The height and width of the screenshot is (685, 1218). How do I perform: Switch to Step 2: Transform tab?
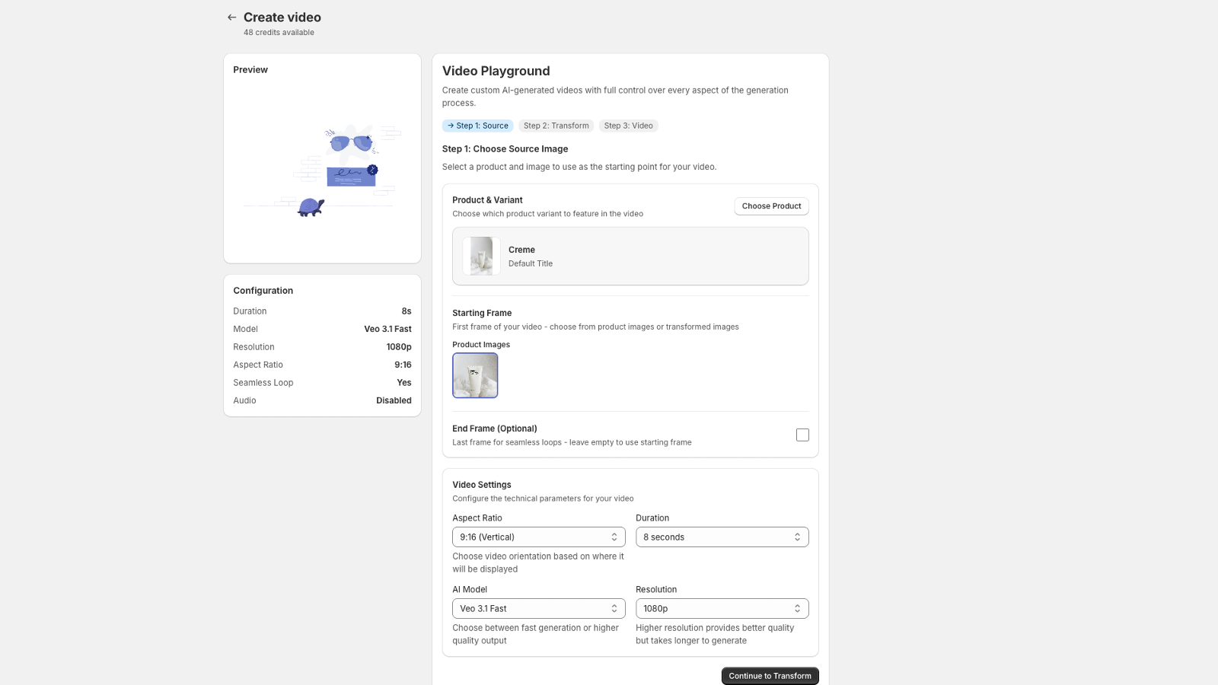[x=556, y=126]
